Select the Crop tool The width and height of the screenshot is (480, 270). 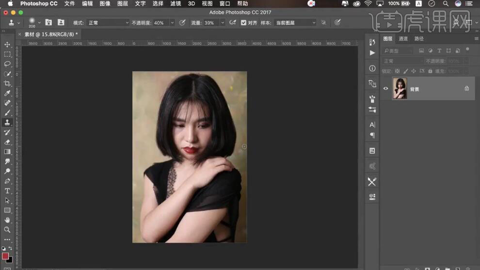[x=7, y=83]
